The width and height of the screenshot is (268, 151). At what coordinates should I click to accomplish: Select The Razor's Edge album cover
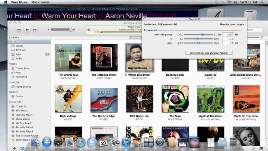click(x=104, y=100)
